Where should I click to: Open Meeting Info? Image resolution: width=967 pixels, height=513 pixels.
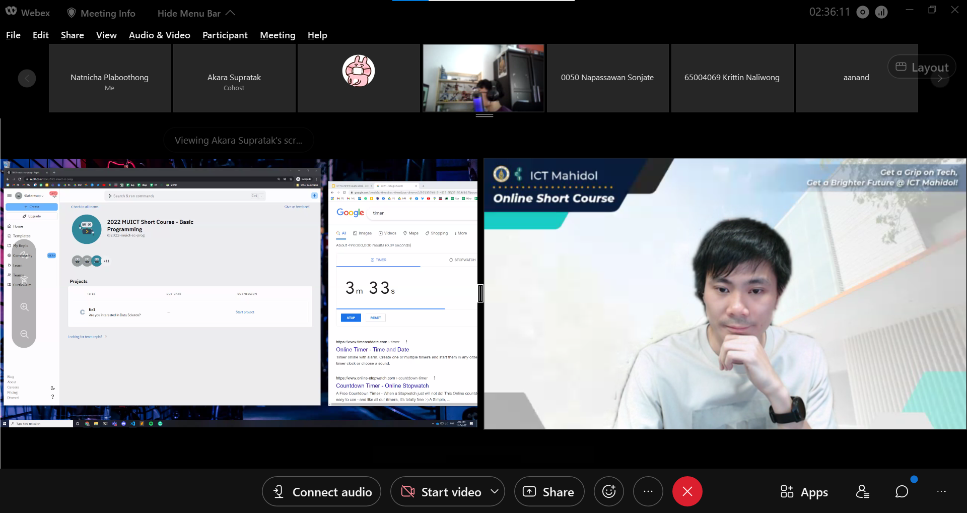point(101,13)
